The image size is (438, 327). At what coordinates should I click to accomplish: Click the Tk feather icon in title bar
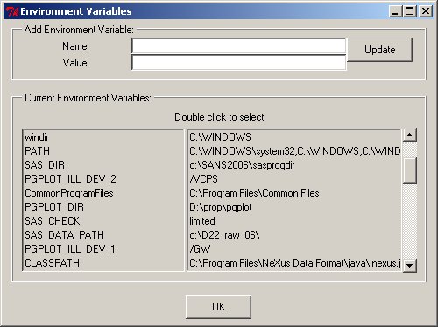click(x=12, y=11)
